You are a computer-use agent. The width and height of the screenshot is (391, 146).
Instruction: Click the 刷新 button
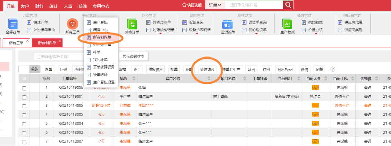(319, 70)
